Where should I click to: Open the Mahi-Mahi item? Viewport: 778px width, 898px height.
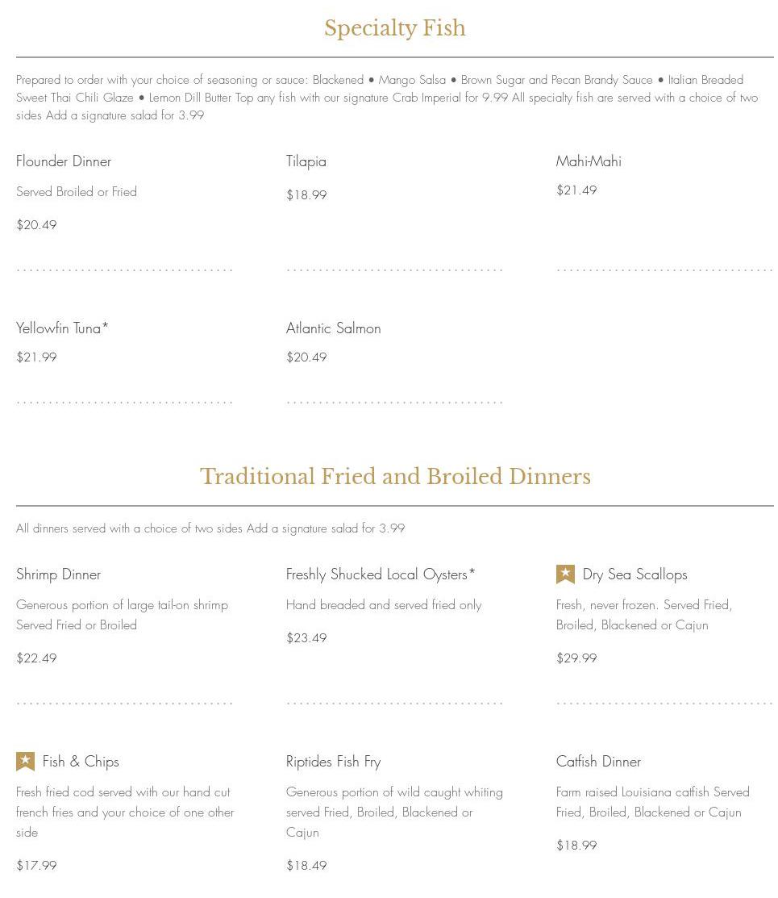pos(589,161)
